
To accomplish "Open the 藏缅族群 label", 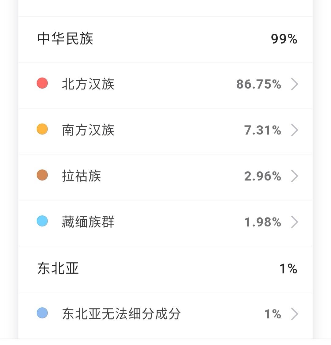I will tap(88, 222).
